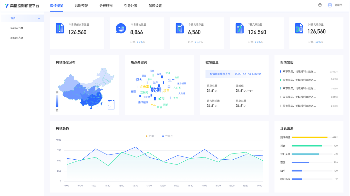This screenshot has width=350, height=196.
Task: Select 首页 in the sidebar
Action: pyautogui.click(x=23, y=18)
